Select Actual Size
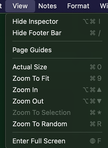Screen dimensions: 108x148 (x=57, y=67)
